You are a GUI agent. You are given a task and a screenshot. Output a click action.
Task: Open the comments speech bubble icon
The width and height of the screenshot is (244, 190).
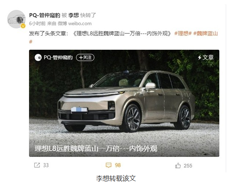(x=109, y=165)
